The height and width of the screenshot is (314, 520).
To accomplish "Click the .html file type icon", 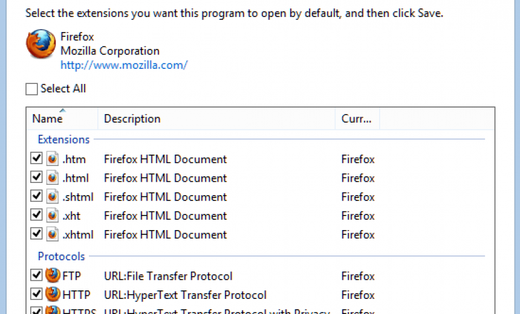I will (53, 178).
